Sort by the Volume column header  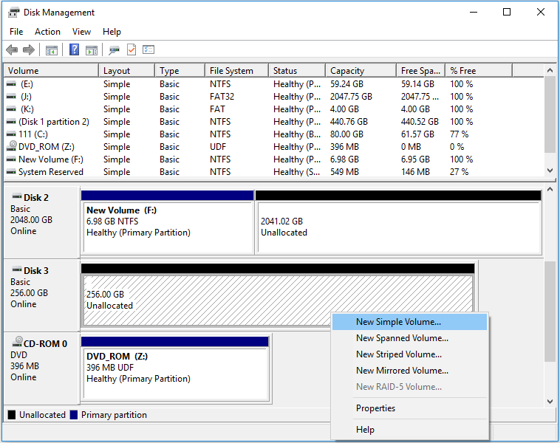click(51, 71)
